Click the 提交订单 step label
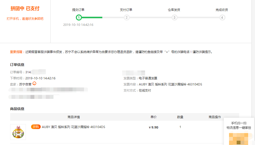Image resolution: width=255 pixels, height=145 pixels. 78,10
